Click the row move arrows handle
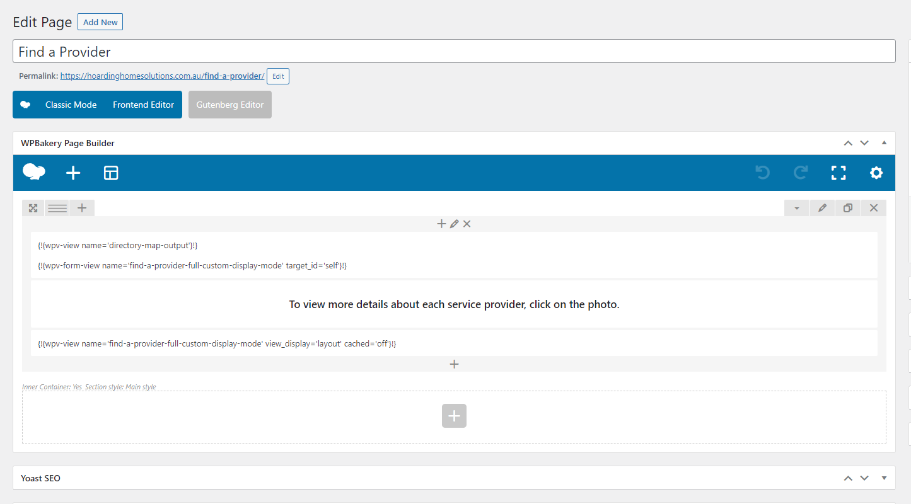 [33, 208]
